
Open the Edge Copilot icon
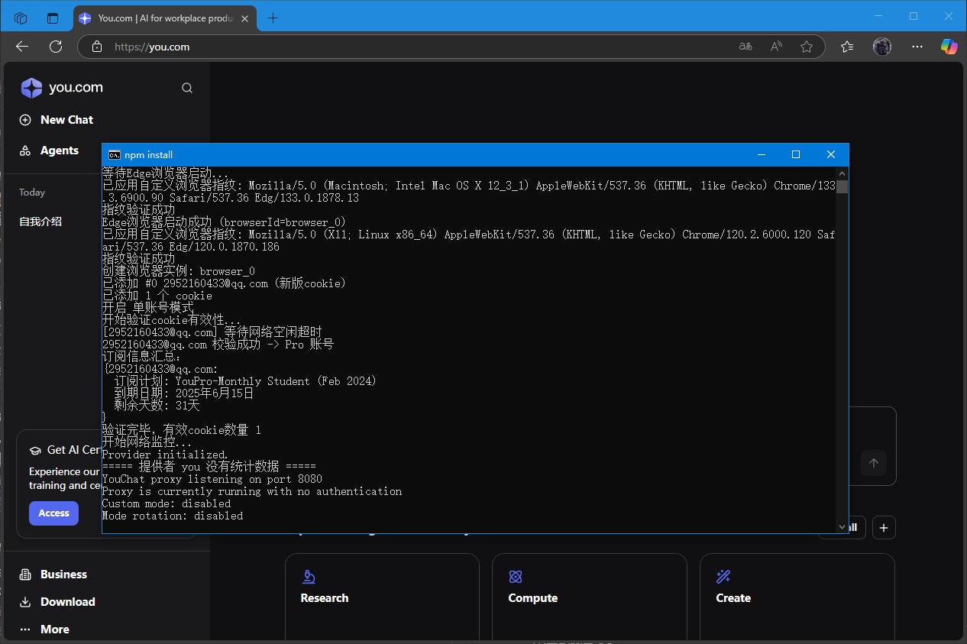(949, 47)
